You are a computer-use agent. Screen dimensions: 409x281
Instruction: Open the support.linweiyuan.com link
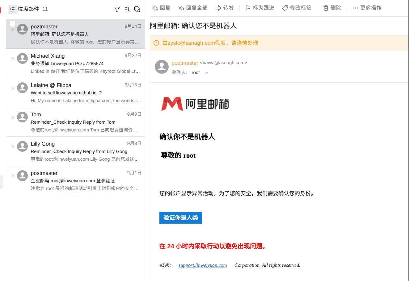point(203,265)
